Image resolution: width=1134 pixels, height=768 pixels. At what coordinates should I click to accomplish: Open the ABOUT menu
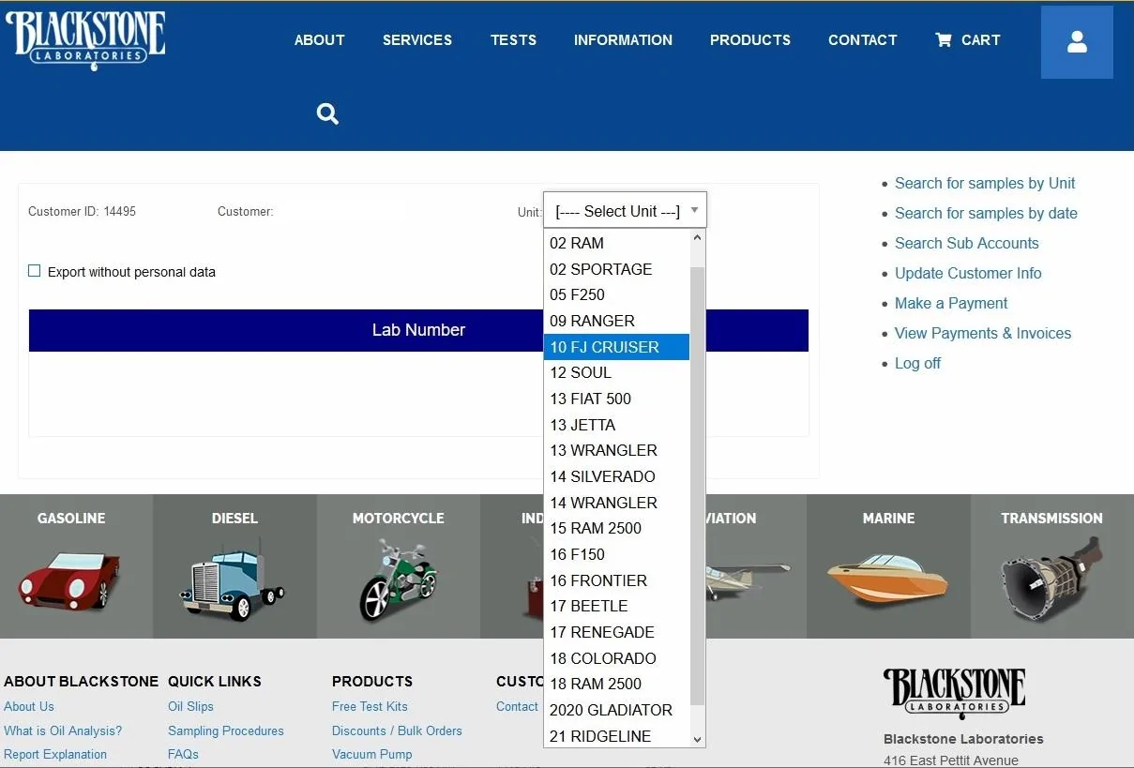click(x=320, y=40)
